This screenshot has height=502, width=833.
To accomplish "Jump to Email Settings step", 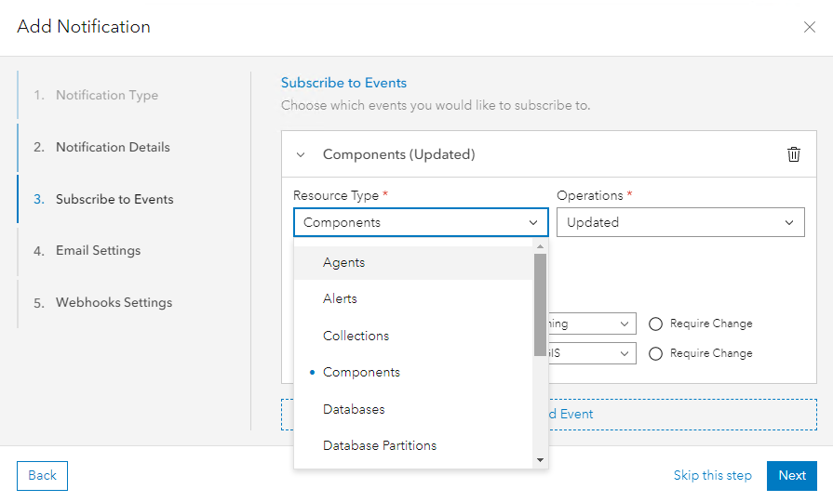I will coord(98,250).
